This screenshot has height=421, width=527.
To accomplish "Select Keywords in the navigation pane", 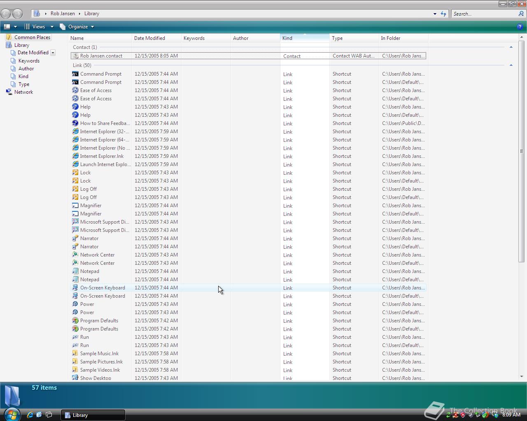I will coord(29,61).
